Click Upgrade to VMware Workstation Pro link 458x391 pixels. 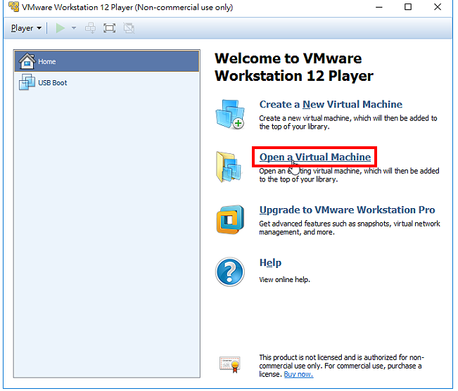pyautogui.click(x=347, y=210)
